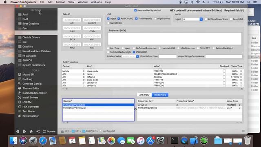This screenshot has width=261, height=147.
Task: Open Terminal from the Dock
Action: coord(174,140)
